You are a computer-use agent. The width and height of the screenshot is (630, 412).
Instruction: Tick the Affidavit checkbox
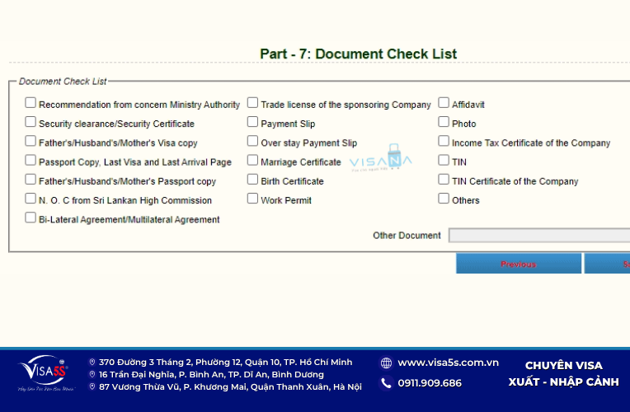(x=444, y=103)
